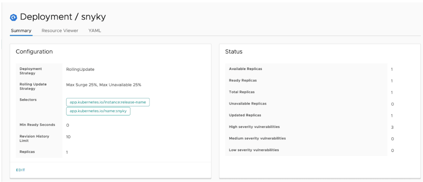The width and height of the screenshot is (423, 182).
Task: Click the Updated Replicas value
Action: 392,116
